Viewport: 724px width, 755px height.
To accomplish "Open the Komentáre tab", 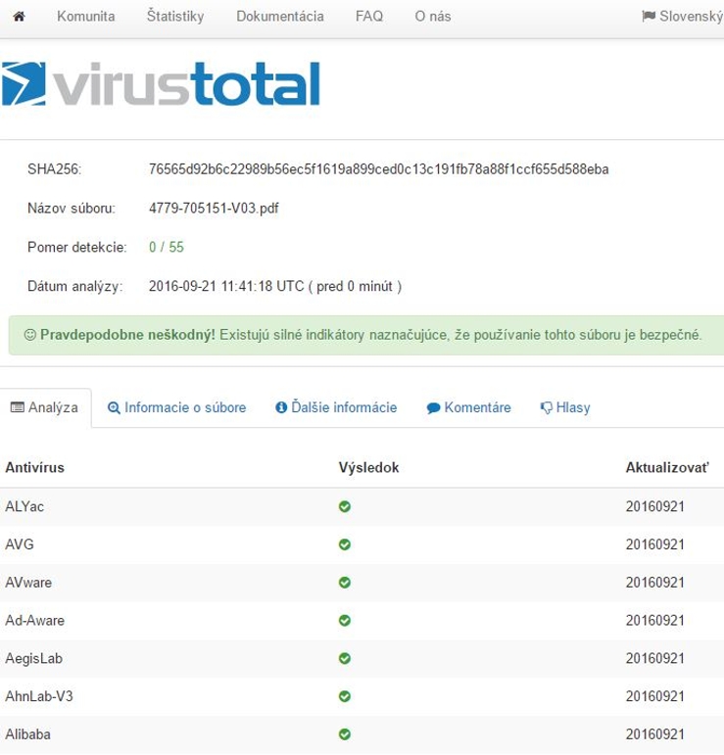I will tap(468, 407).
